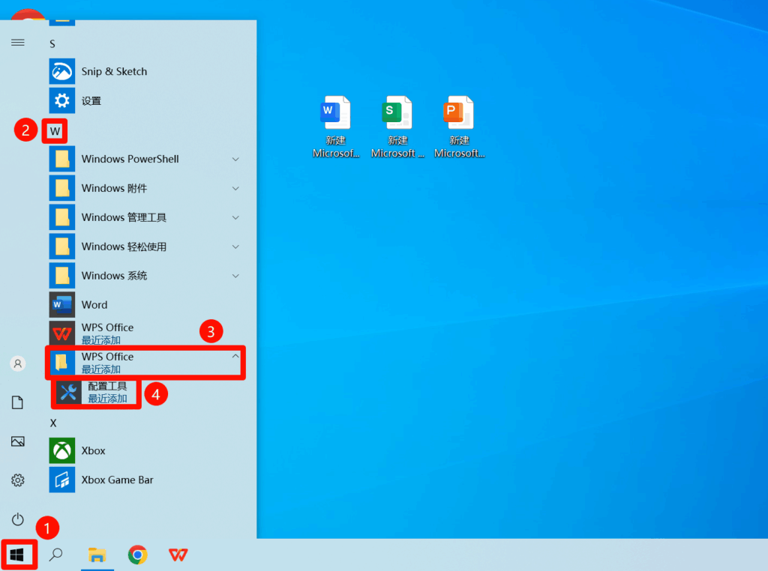Open 配置工具 under WPS Office folder
This screenshot has width=768, height=571.
click(x=106, y=392)
